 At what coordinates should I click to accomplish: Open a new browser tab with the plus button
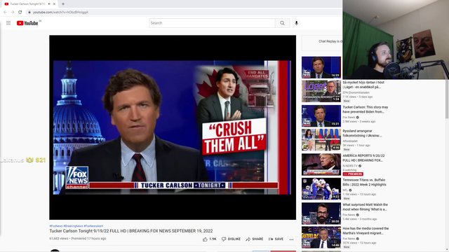pyautogui.click(x=63, y=4)
